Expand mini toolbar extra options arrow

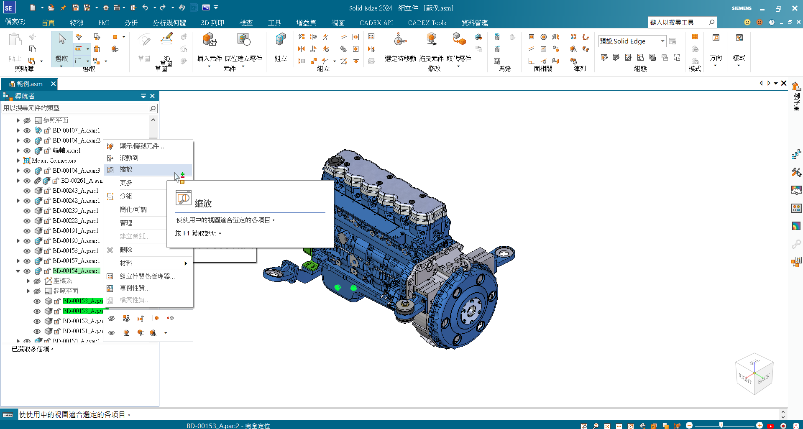point(166,333)
